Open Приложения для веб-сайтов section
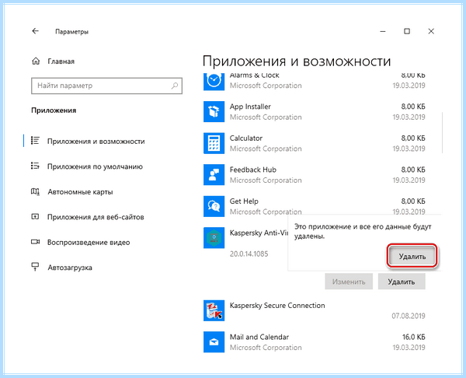 [x=96, y=217]
